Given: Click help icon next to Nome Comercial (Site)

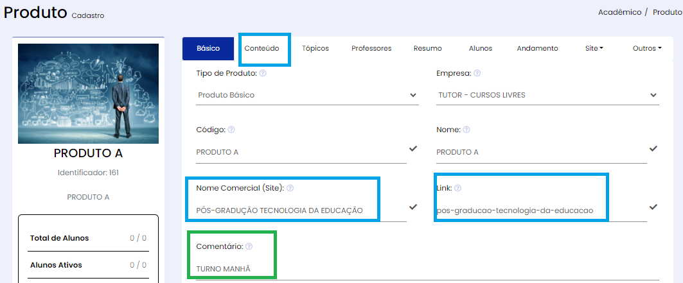Looking at the screenshot, I should [290, 188].
